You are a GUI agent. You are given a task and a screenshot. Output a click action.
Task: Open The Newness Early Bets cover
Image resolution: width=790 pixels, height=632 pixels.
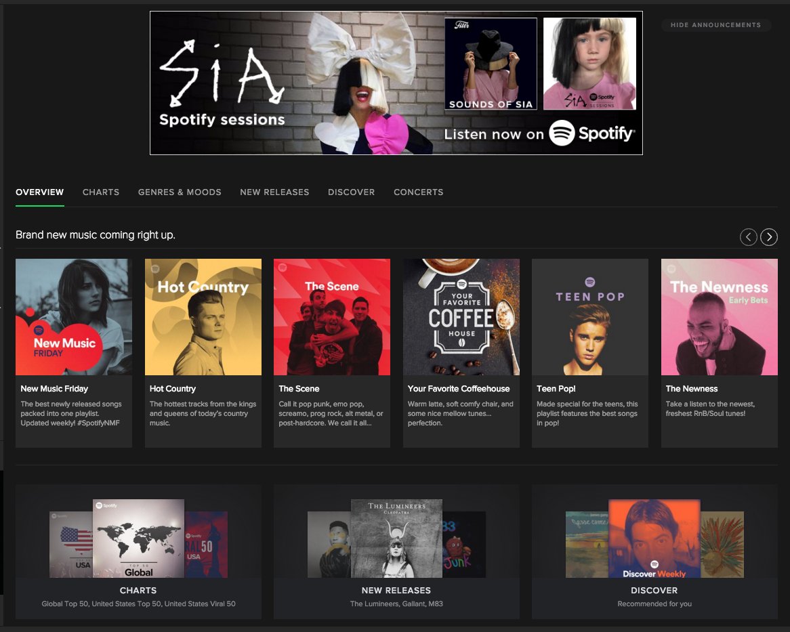click(719, 317)
